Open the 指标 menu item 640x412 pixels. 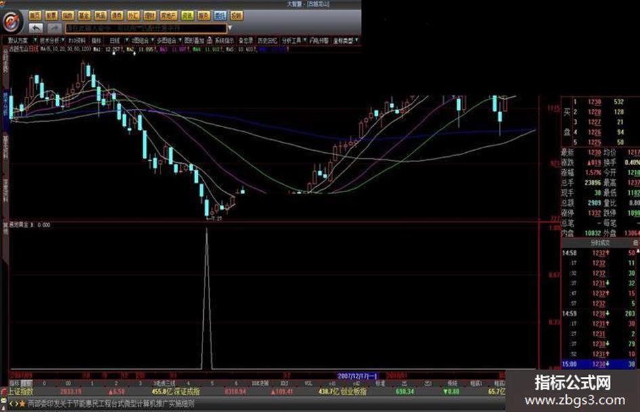[96, 41]
